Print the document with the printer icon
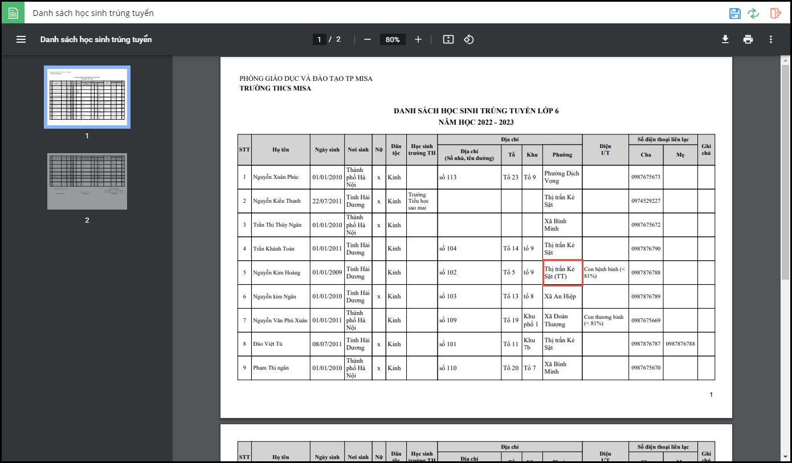The image size is (792, 463). [748, 39]
